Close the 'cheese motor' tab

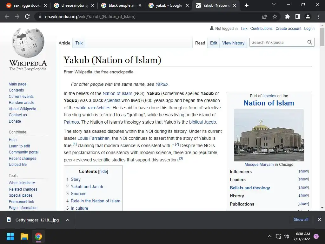point(93,5)
